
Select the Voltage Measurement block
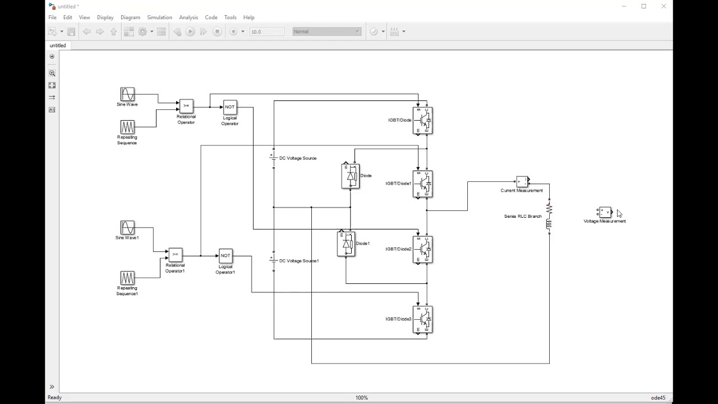[x=605, y=212]
